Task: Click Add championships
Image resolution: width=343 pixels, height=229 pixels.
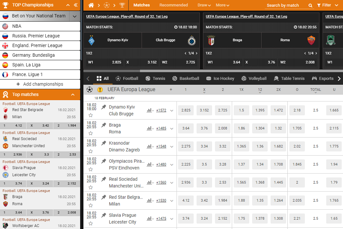Action: click(x=40, y=84)
